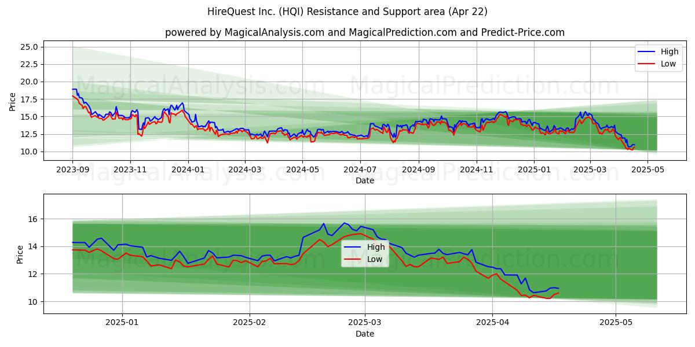
Task: Click the '12.5' y-axis label in upper chart
Action: [30, 134]
